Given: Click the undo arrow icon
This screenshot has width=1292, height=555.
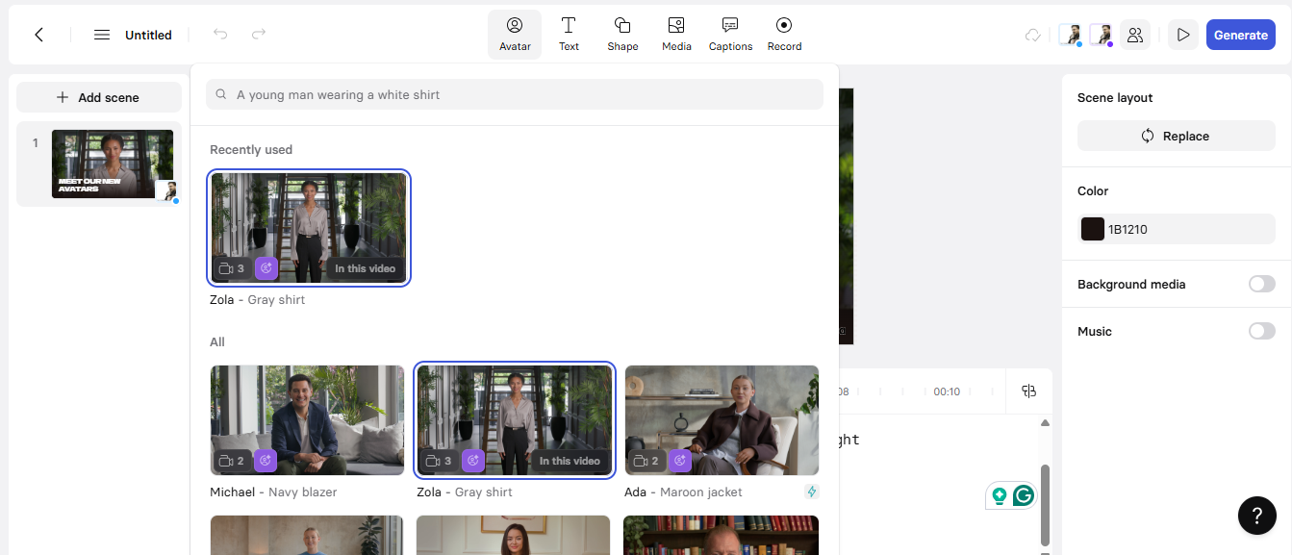Looking at the screenshot, I should tap(220, 35).
